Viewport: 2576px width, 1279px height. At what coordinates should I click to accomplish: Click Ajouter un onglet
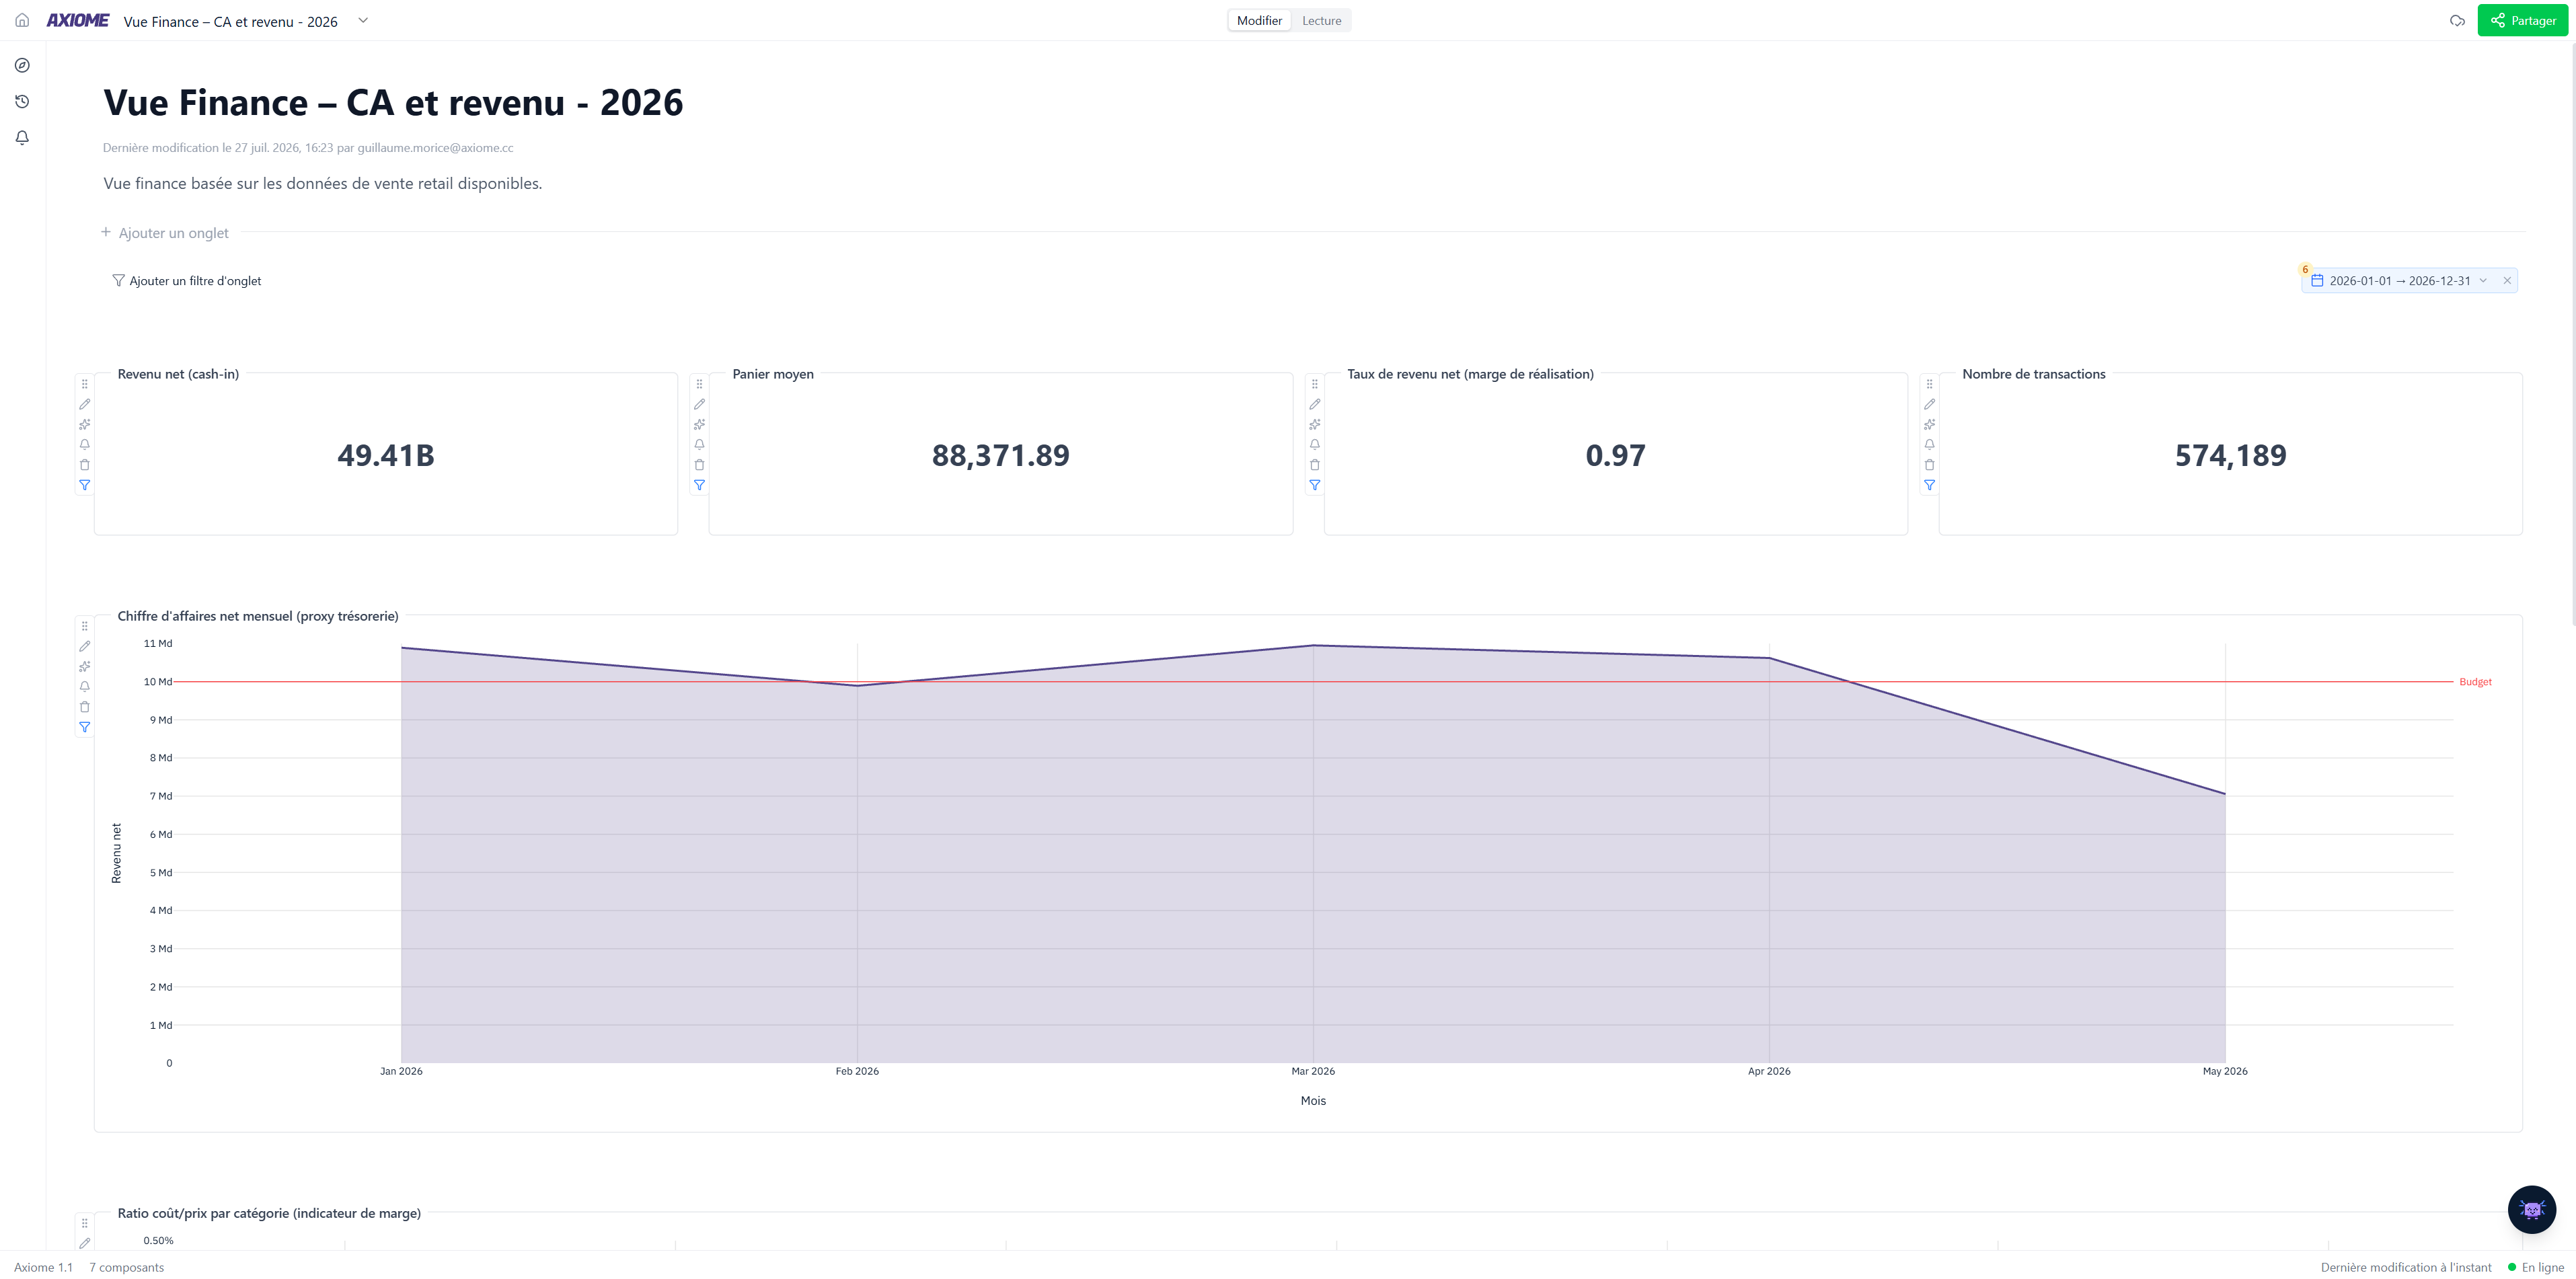pos(165,233)
